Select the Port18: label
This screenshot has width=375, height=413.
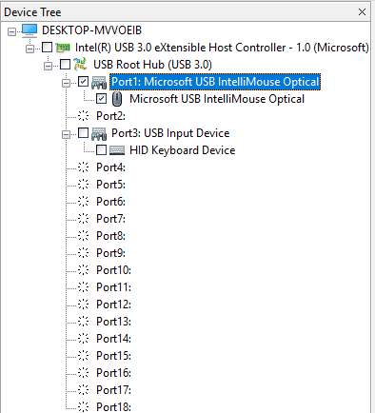[x=113, y=407]
